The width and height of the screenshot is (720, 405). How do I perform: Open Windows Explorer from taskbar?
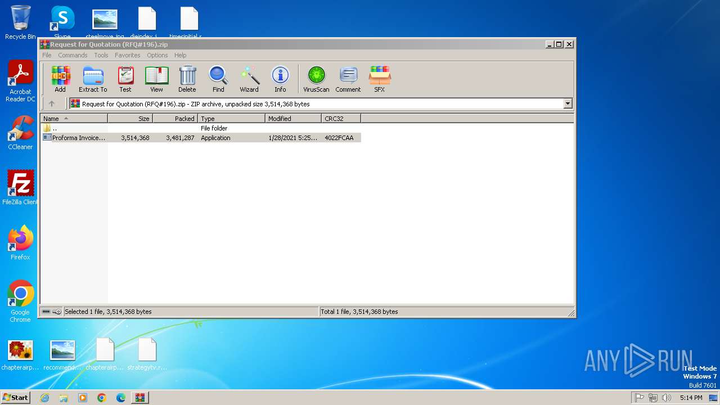coord(64,398)
